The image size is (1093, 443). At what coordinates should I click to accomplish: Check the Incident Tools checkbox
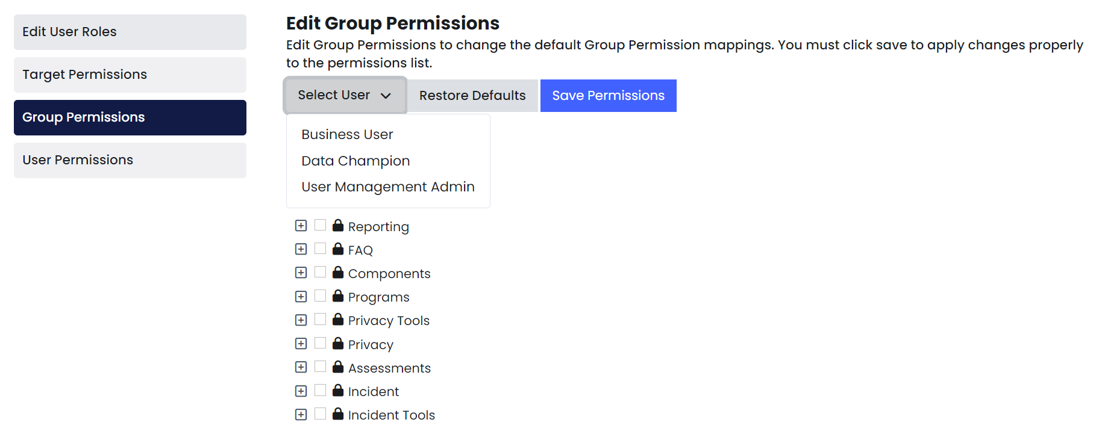[x=320, y=414]
